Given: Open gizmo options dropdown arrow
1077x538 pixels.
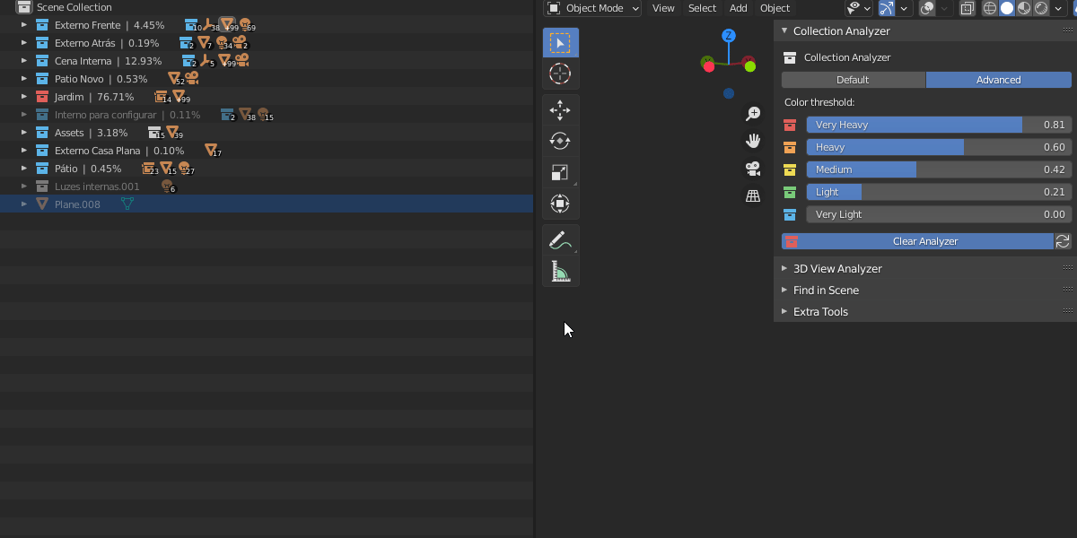Looking at the screenshot, I should click(x=904, y=8).
